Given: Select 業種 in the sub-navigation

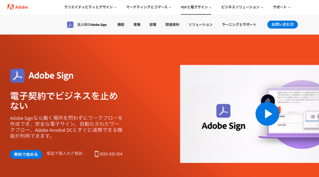Looking at the screenshot, I should click(x=137, y=24).
